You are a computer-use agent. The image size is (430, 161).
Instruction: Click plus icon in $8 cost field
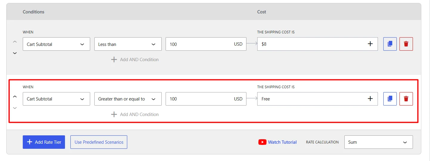click(370, 44)
